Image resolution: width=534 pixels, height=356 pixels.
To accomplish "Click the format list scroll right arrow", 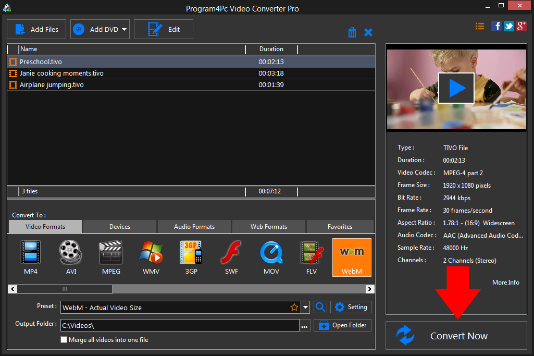I will [x=369, y=289].
